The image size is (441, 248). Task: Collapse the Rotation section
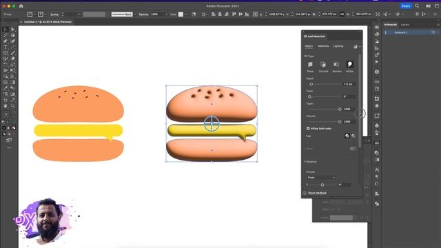coord(305,162)
